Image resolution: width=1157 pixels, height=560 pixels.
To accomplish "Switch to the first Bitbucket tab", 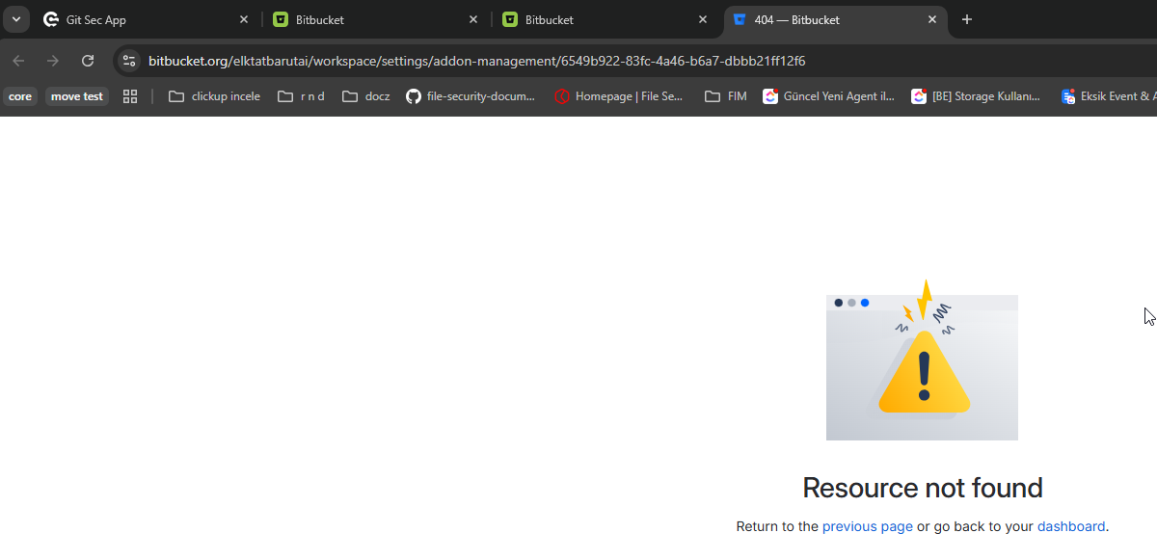I will [366, 19].
